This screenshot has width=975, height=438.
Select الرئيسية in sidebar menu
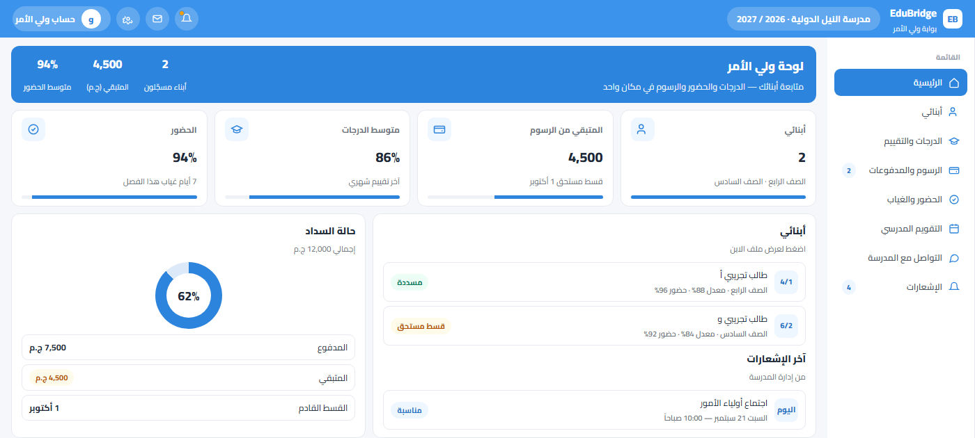(900, 83)
